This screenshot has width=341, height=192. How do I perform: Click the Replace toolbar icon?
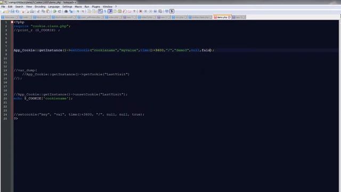[x=71, y=11]
